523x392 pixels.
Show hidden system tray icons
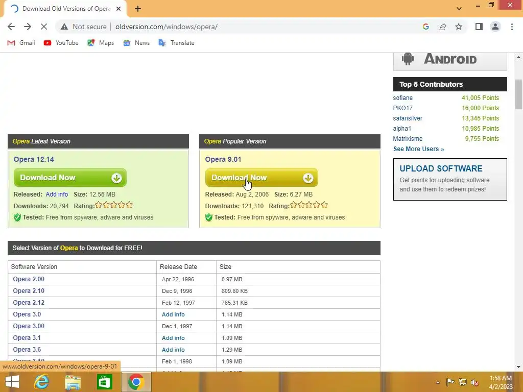point(438,382)
